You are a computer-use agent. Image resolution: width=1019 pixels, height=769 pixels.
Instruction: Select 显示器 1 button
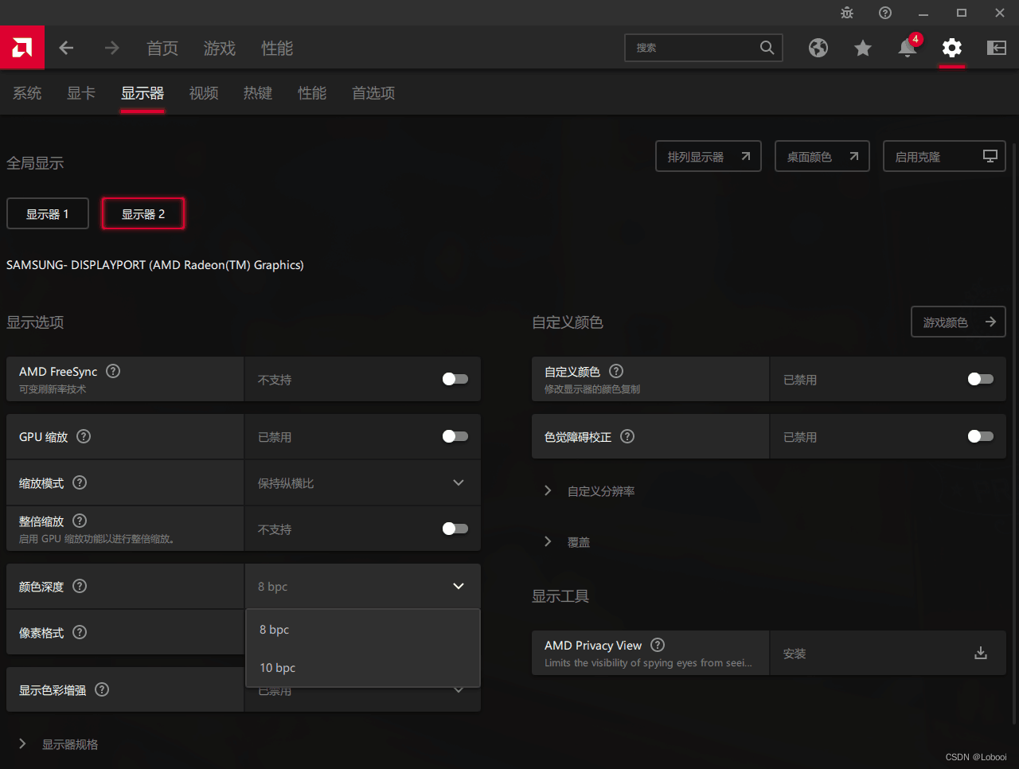point(48,214)
